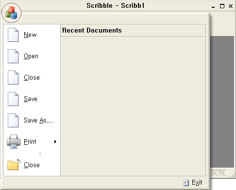The width and height of the screenshot is (236, 190).
Task: Click the Save As page icon
Action: coord(13,120)
